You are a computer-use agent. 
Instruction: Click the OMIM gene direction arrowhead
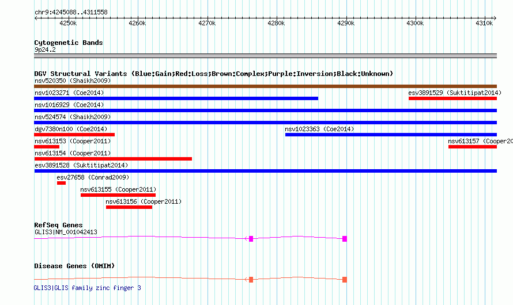pos(246,280)
